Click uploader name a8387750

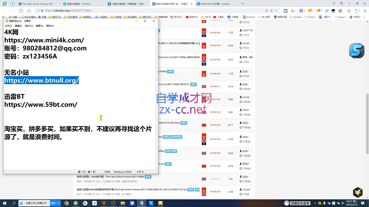(x=247, y=30)
